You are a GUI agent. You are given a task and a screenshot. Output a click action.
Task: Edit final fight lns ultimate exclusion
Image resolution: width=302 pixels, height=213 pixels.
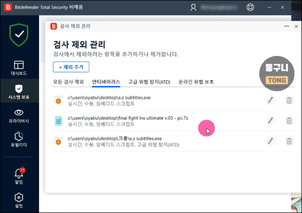click(270, 121)
